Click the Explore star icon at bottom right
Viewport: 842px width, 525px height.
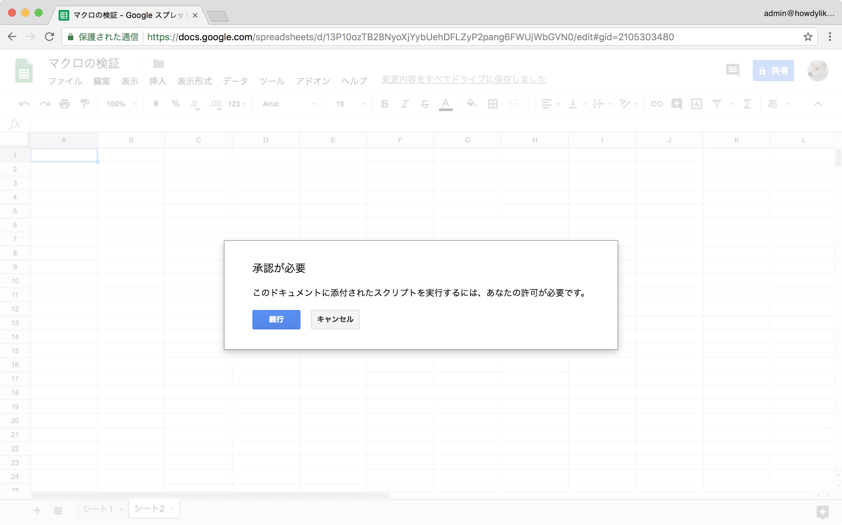[x=822, y=512]
